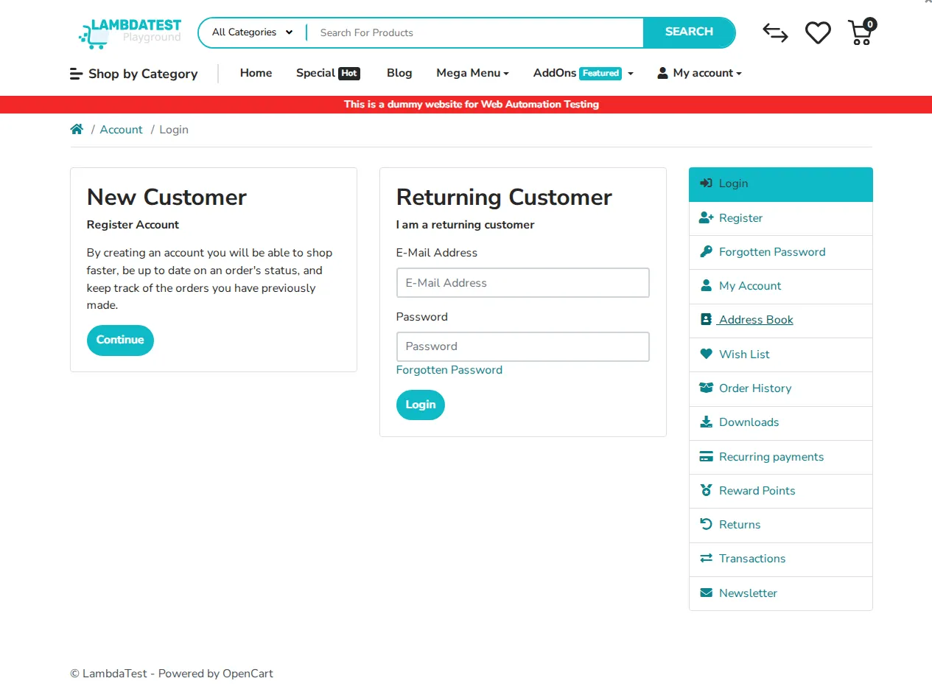The image size is (932, 695).
Task: Click the home icon in breadcrumb
Action: [77, 129]
